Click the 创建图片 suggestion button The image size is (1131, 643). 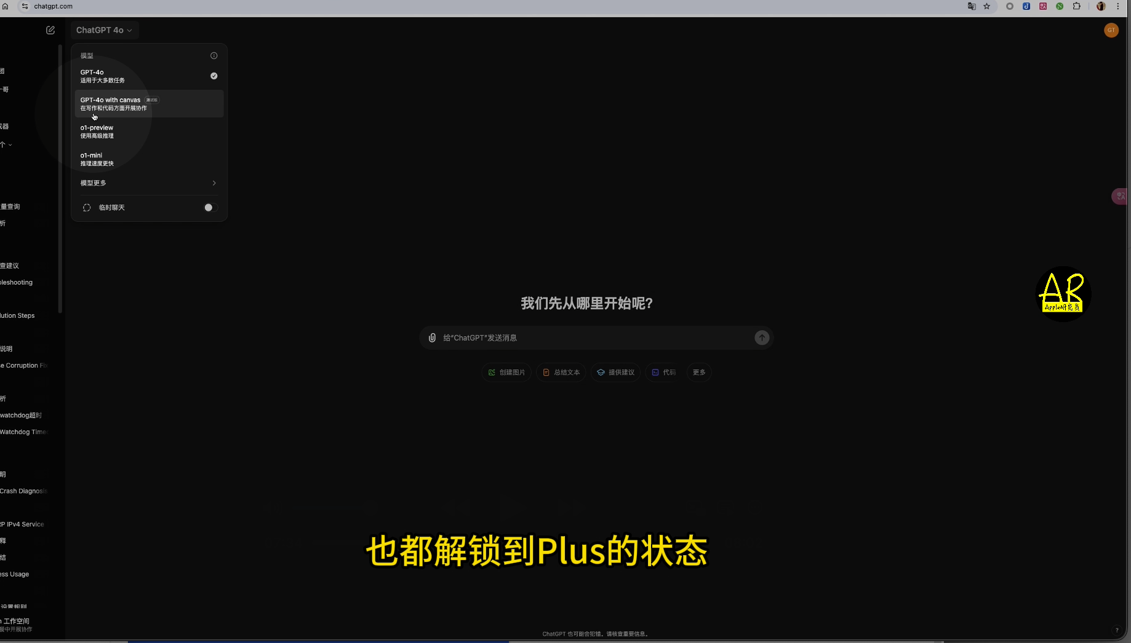506,373
